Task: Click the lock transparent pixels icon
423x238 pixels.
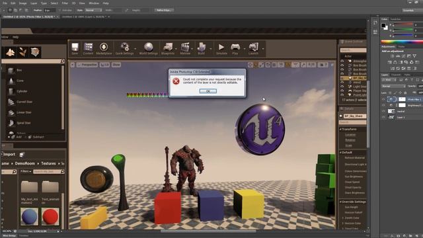Action: coord(390,93)
